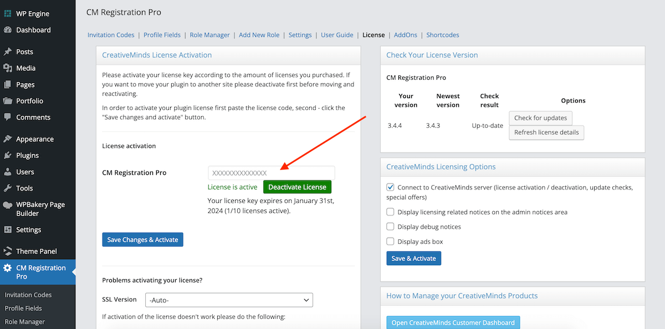Enable Display licensing related notices checkbox

[391, 212]
